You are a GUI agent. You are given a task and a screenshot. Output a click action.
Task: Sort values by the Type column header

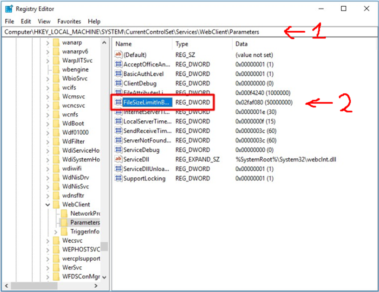click(202, 44)
